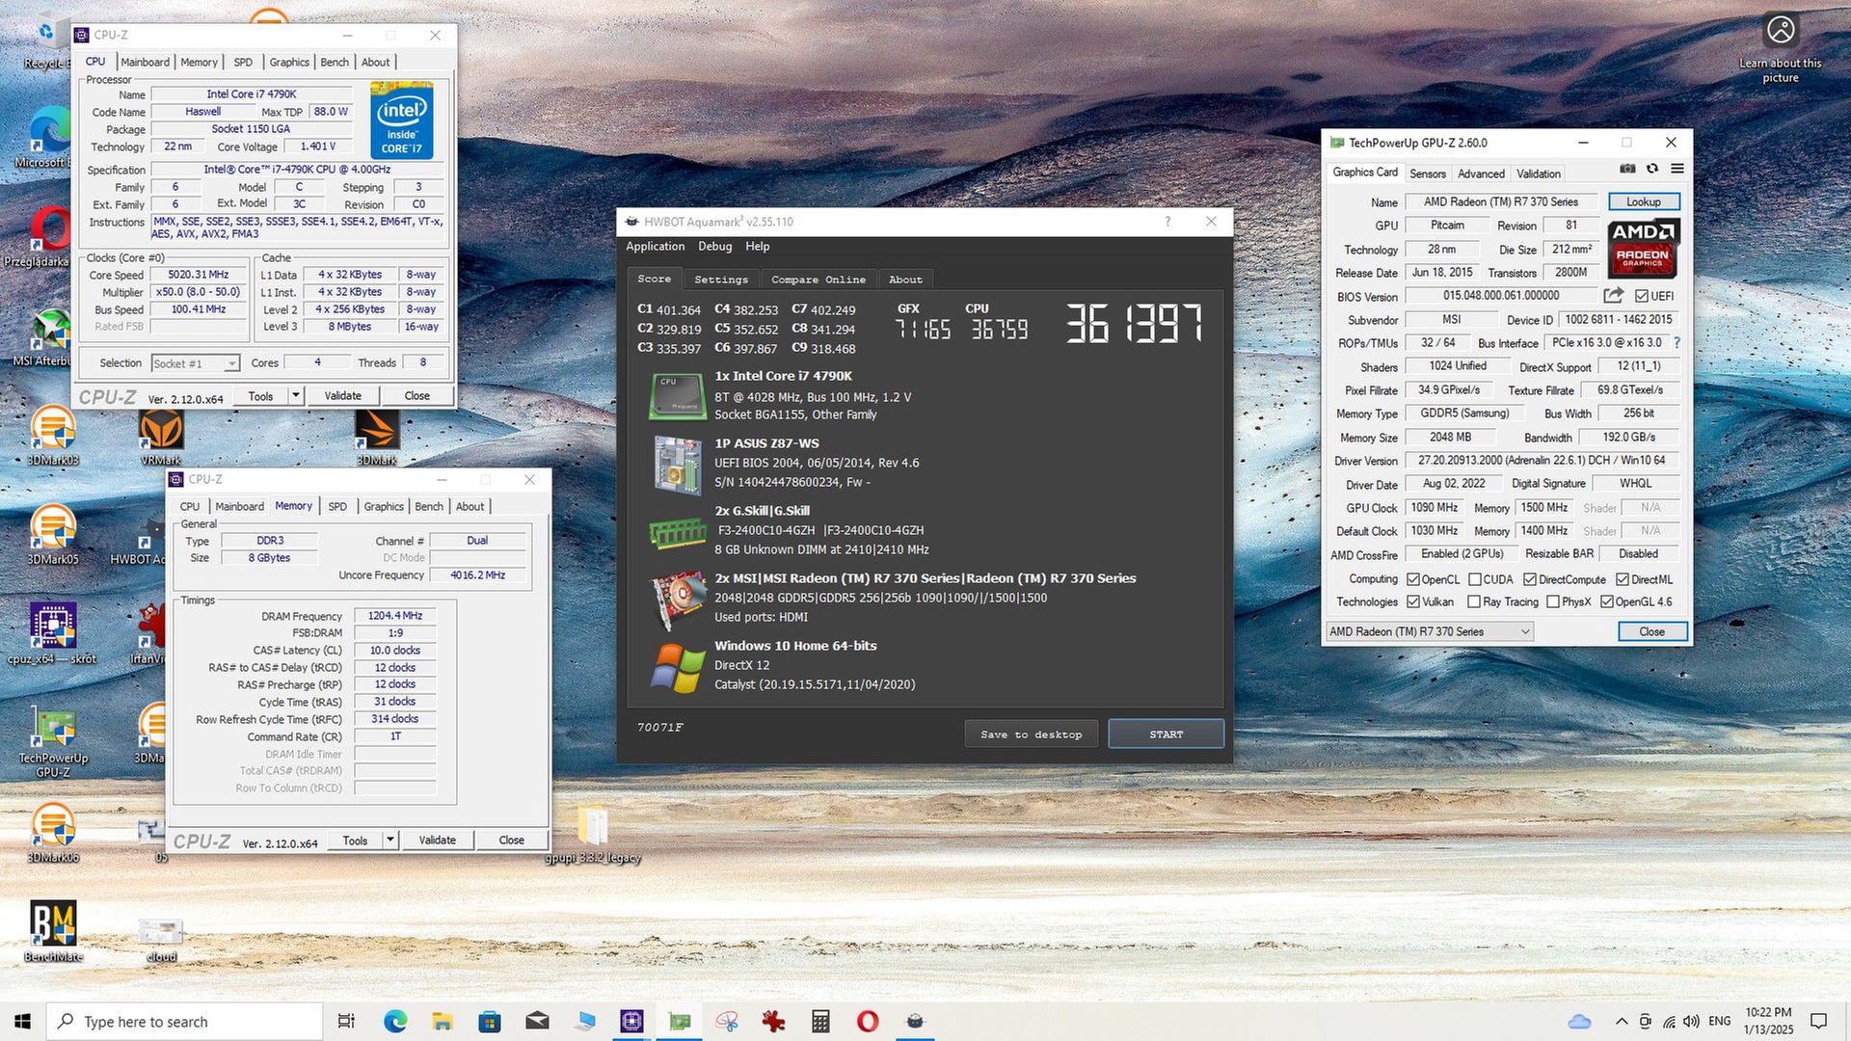Open Bench tab in CPU-Z CPU window
Viewport: 1851px width, 1041px height.
click(x=335, y=62)
